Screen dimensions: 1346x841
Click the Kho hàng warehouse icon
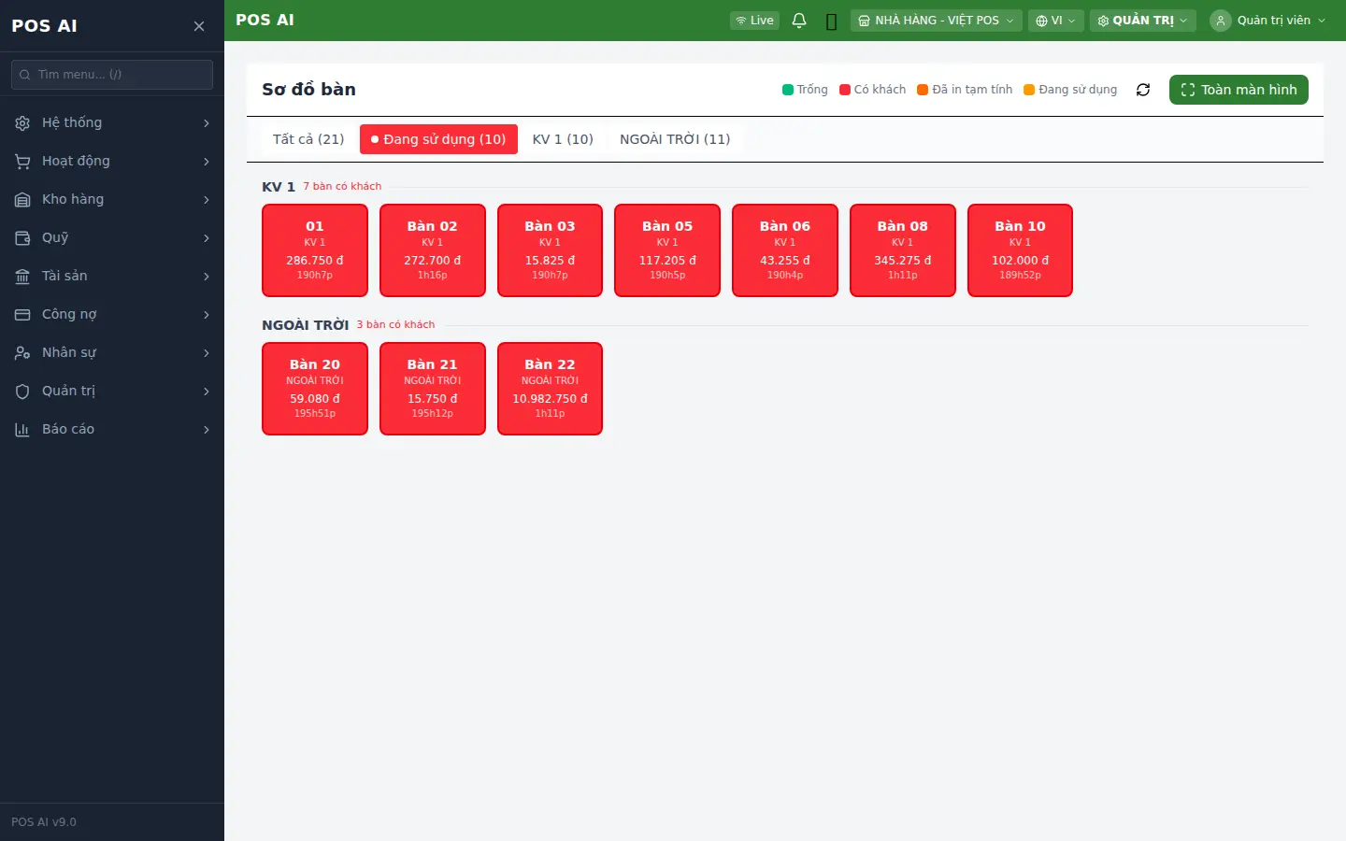point(22,200)
